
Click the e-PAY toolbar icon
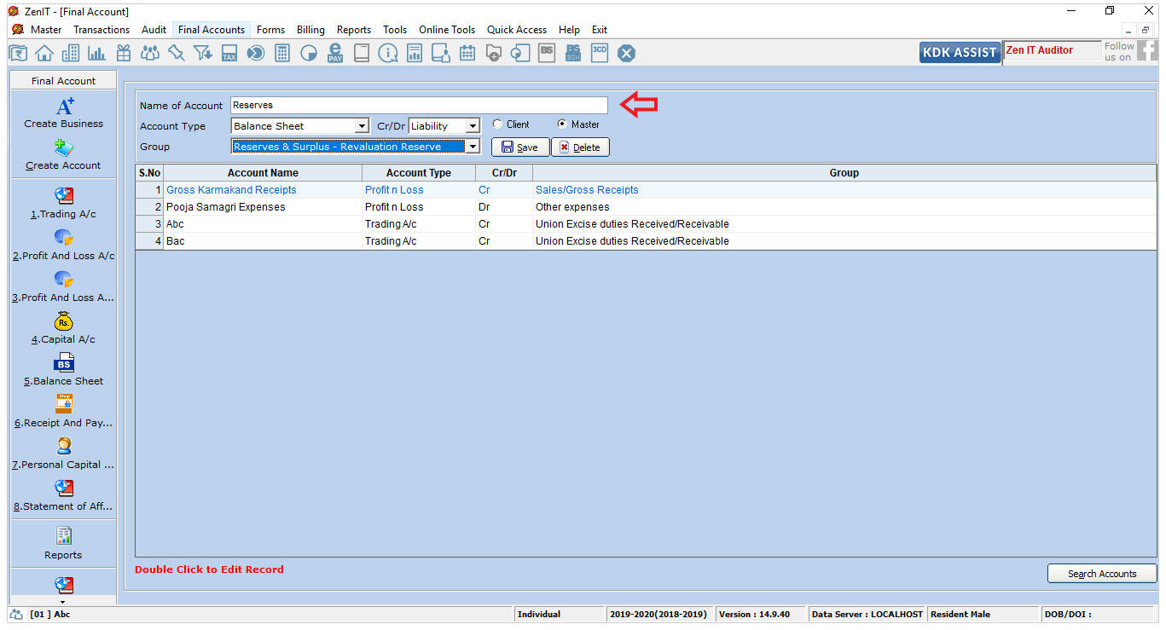(335, 53)
